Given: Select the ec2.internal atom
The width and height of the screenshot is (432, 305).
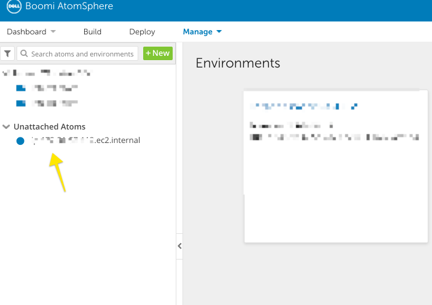Looking at the screenshot, I should (85, 141).
